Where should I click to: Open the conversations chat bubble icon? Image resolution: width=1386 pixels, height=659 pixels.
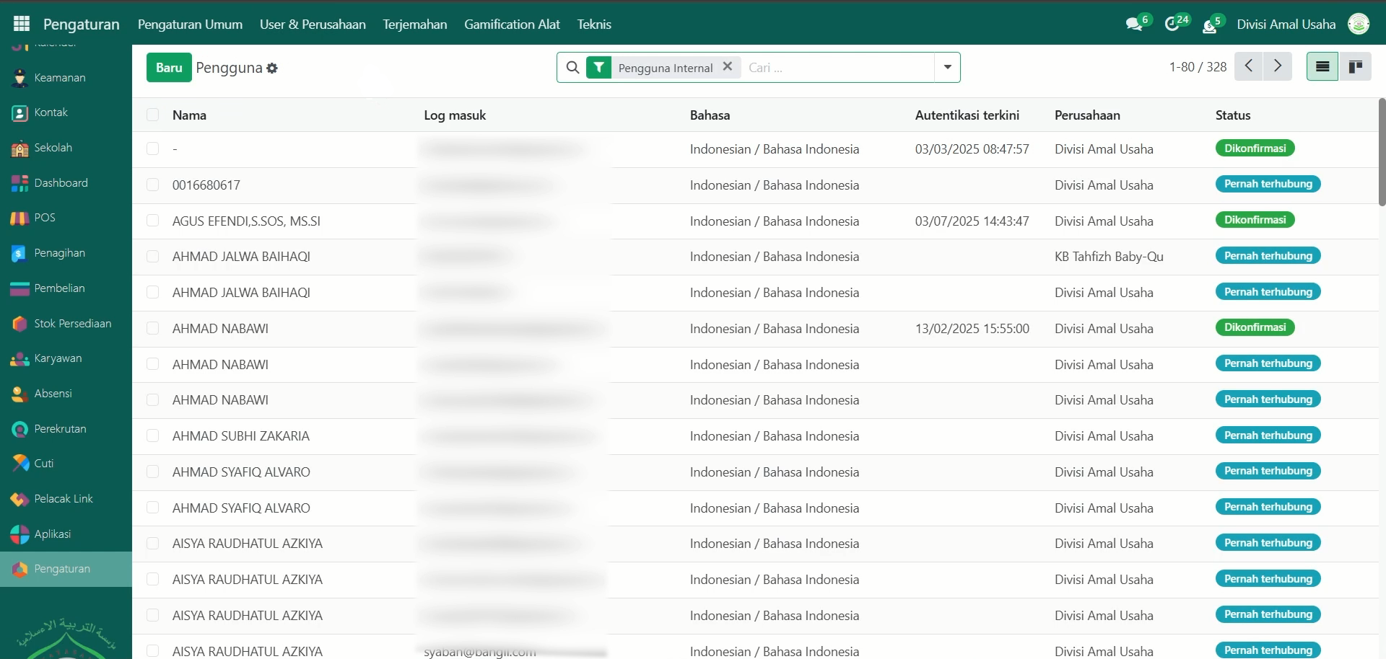pyautogui.click(x=1134, y=25)
